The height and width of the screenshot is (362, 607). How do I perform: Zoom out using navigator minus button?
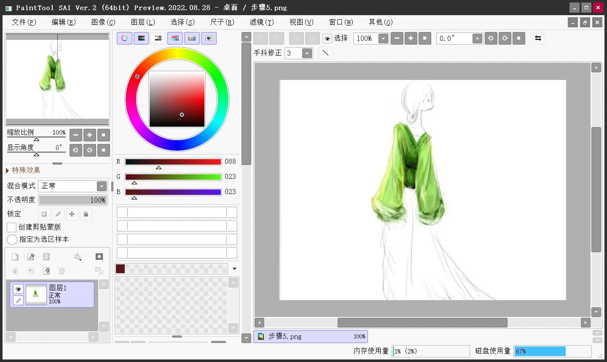[75, 135]
